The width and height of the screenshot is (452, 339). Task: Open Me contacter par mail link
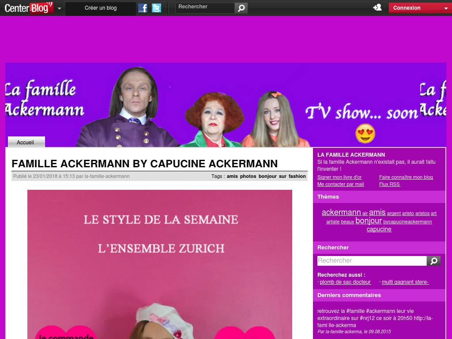click(x=340, y=184)
